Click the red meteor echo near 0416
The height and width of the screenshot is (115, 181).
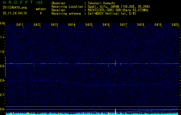point(115,63)
